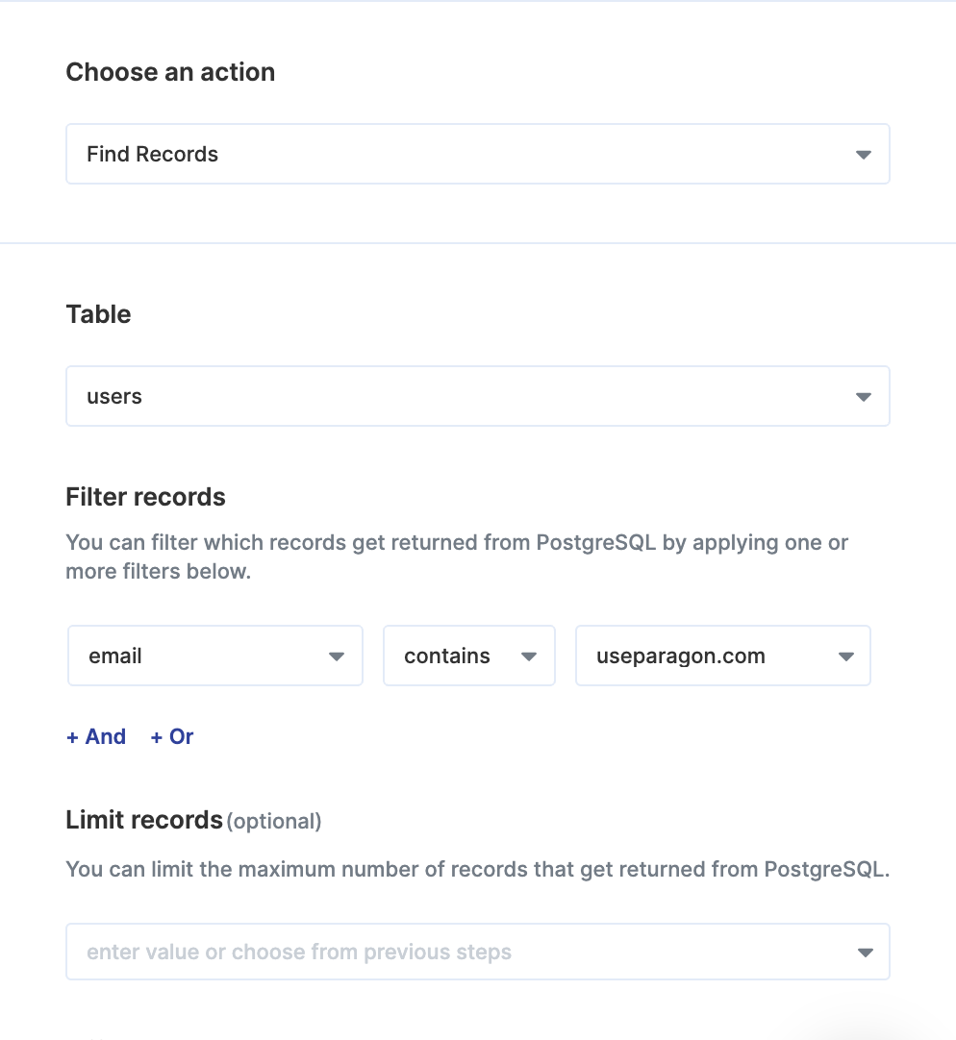This screenshot has width=956, height=1040.
Task: Click the limit records description text
Action: pyautogui.click(x=477, y=869)
